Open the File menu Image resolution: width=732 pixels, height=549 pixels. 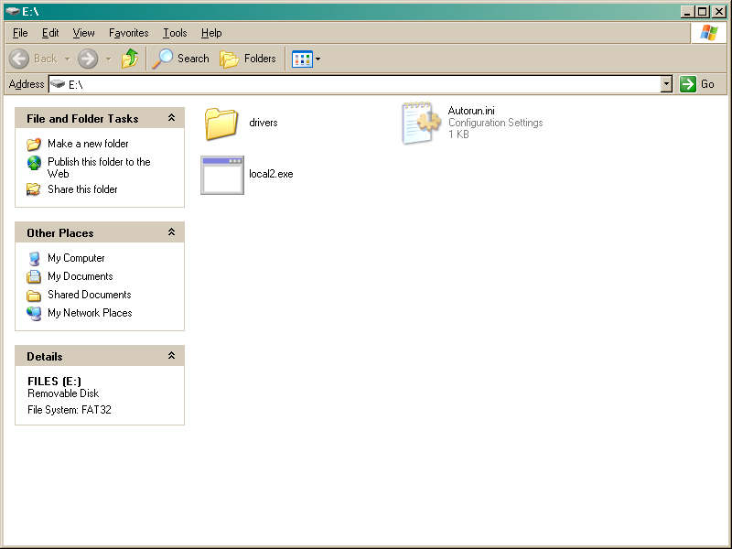20,33
